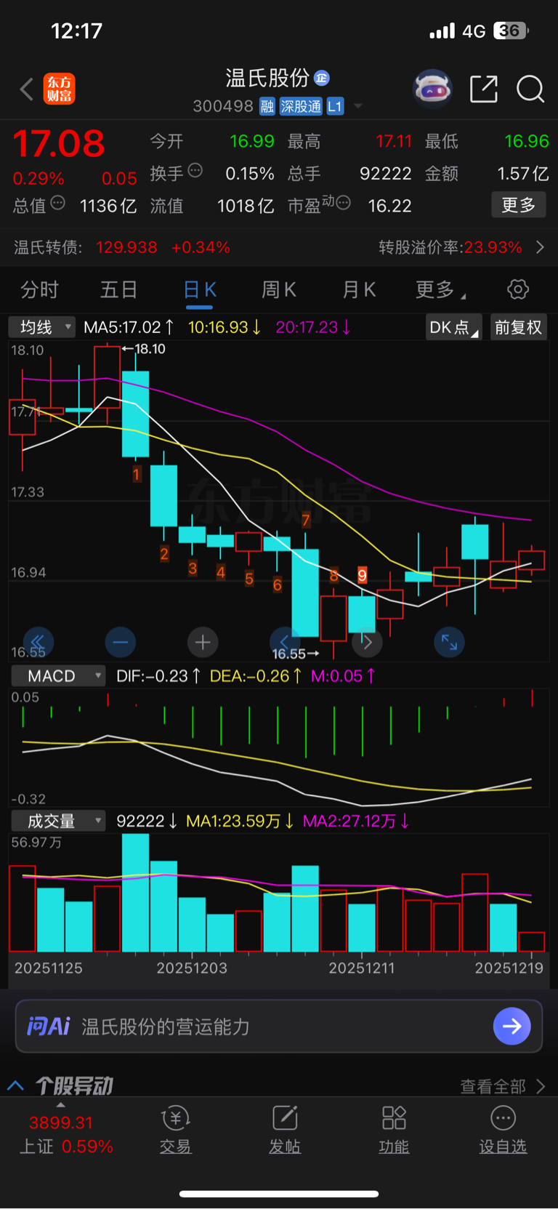Tap the MA1:23.59万 volume label
The height and width of the screenshot is (1209, 558).
click(x=240, y=822)
